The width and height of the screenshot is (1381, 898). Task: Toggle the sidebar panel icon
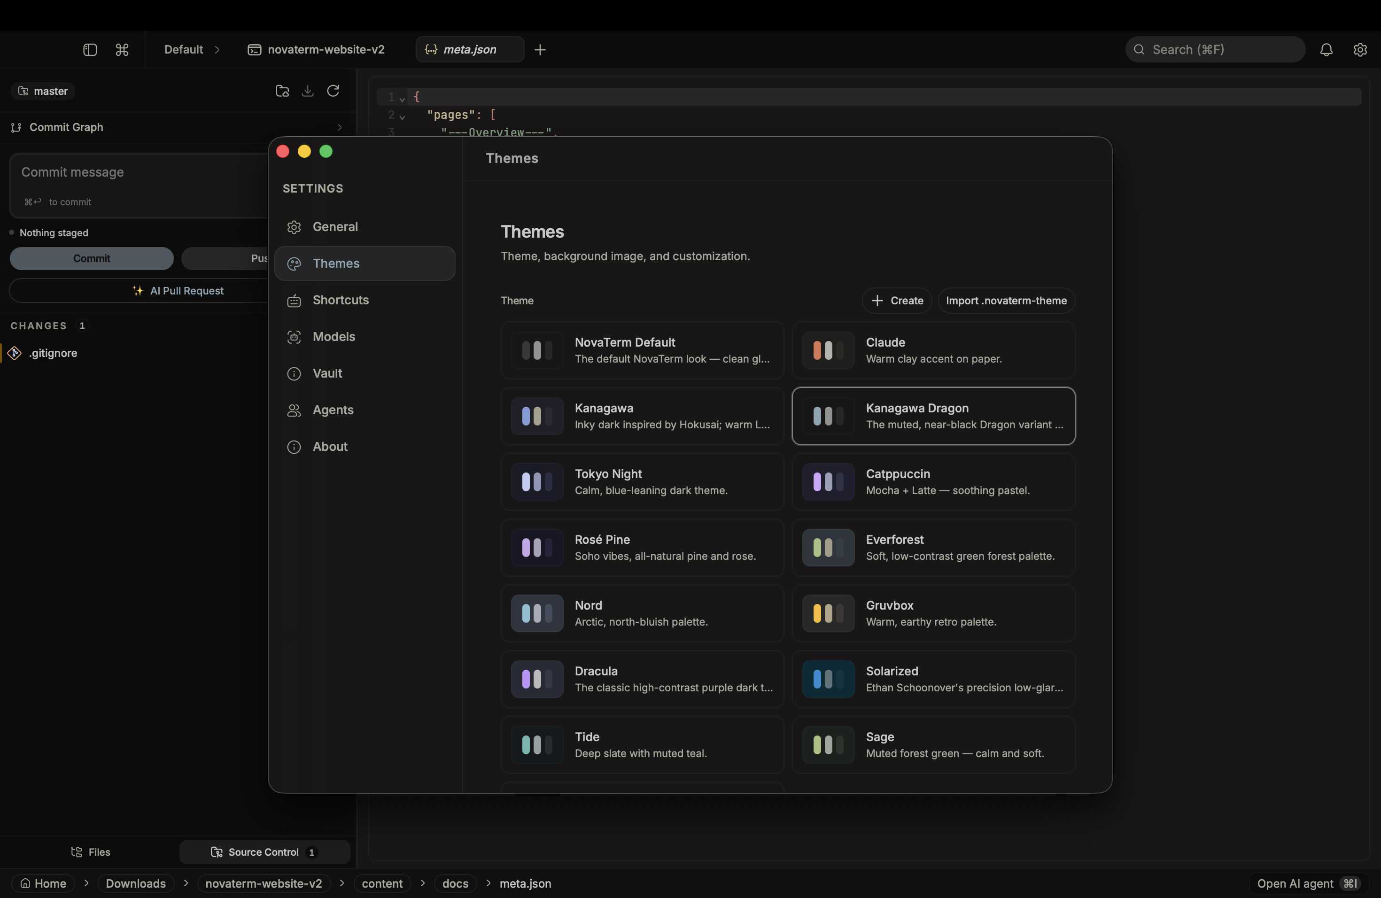point(90,50)
